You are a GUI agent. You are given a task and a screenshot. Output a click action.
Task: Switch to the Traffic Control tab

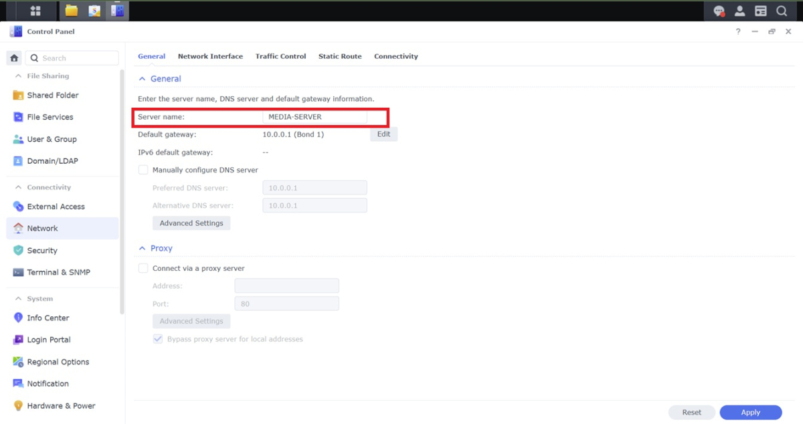point(280,56)
